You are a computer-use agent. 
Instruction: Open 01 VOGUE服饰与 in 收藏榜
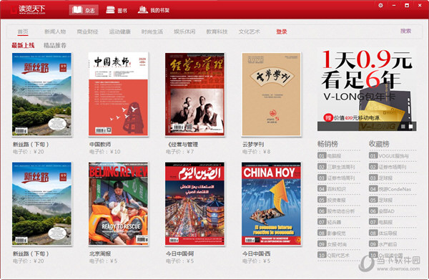coord(389,156)
